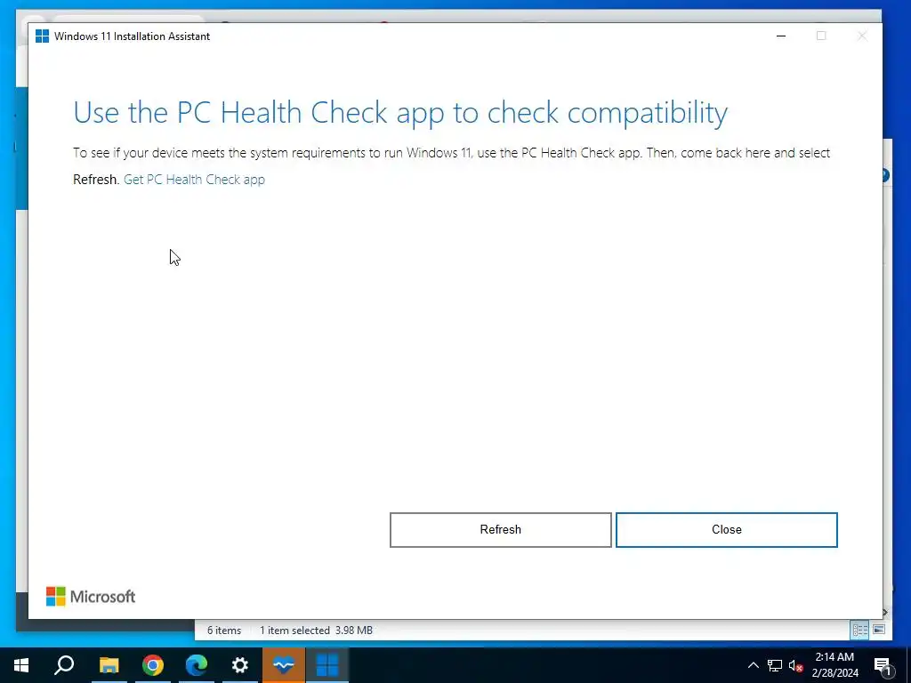The image size is (911, 683).
Task: Open the notification center icon
Action: click(883, 665)
